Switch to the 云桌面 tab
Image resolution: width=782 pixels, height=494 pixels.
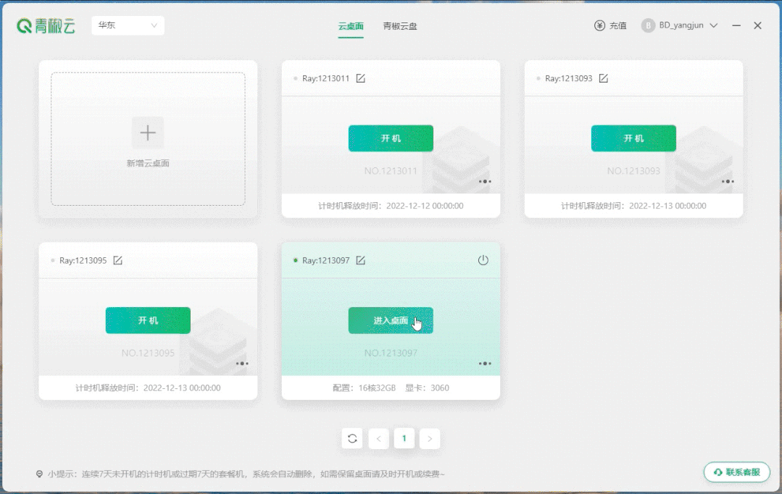(x=351, y=26)
